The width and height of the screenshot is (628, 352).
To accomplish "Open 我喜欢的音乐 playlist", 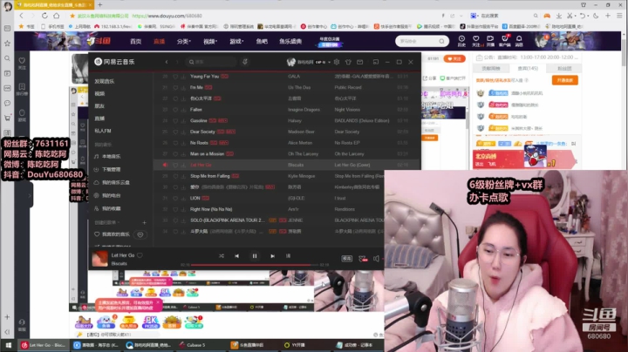I will [x=115, y=234].
